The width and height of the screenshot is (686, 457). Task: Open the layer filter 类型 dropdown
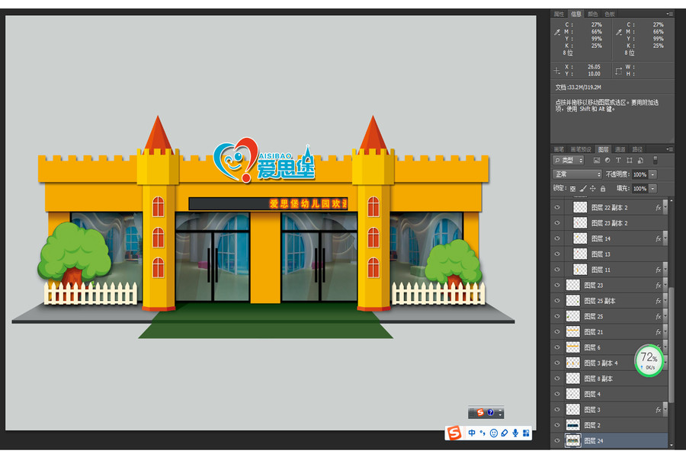point(569,161)
